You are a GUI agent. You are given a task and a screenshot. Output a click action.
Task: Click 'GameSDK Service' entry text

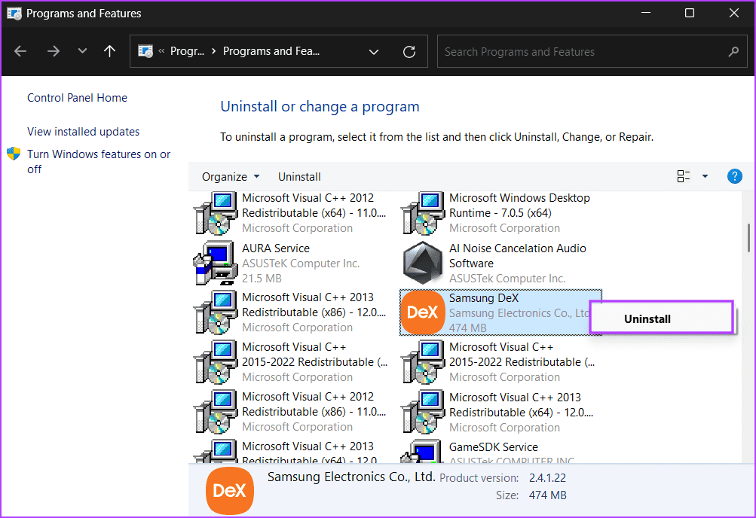click(493, 446)
